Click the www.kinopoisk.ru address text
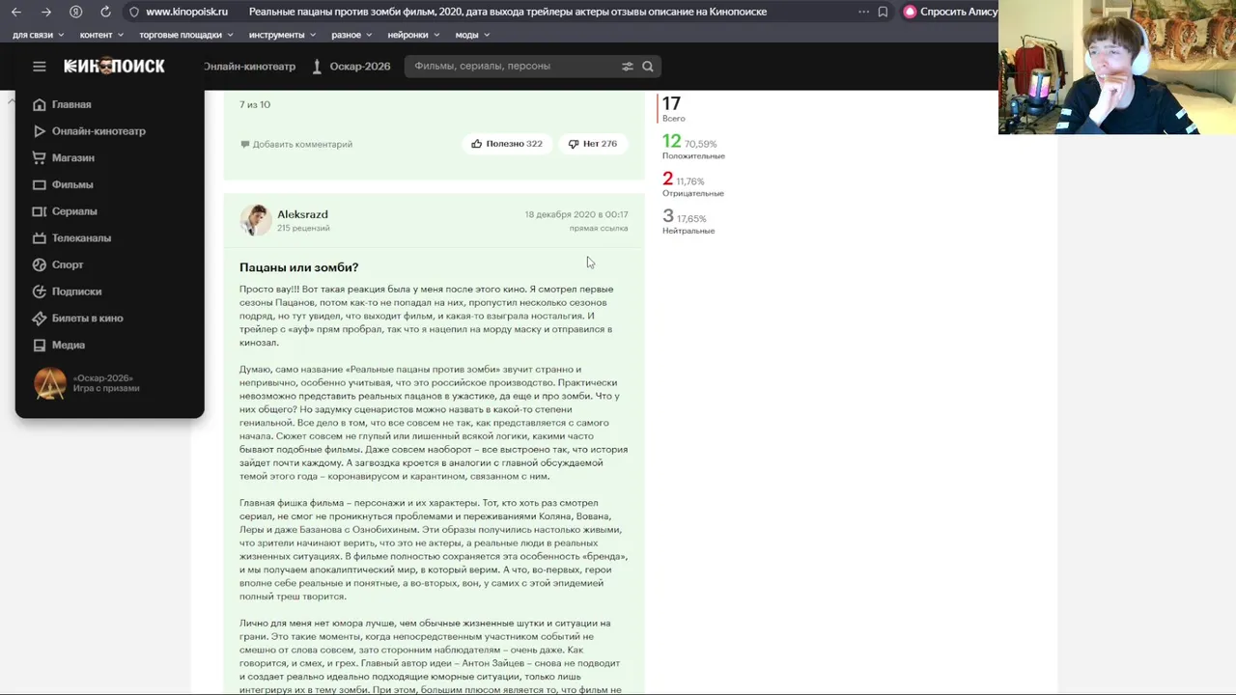The image size is (1236, 695). pyautogui.click(x=186, y=12)
